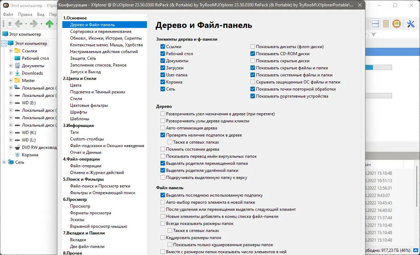Screen dimensions: 420x255
Task: Expand the WD (L:) tree node
Action: [11, 140]
